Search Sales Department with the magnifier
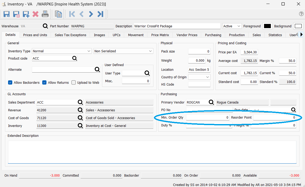The height and width of the screenshot is (187, 305). click(x=80, y=102)
